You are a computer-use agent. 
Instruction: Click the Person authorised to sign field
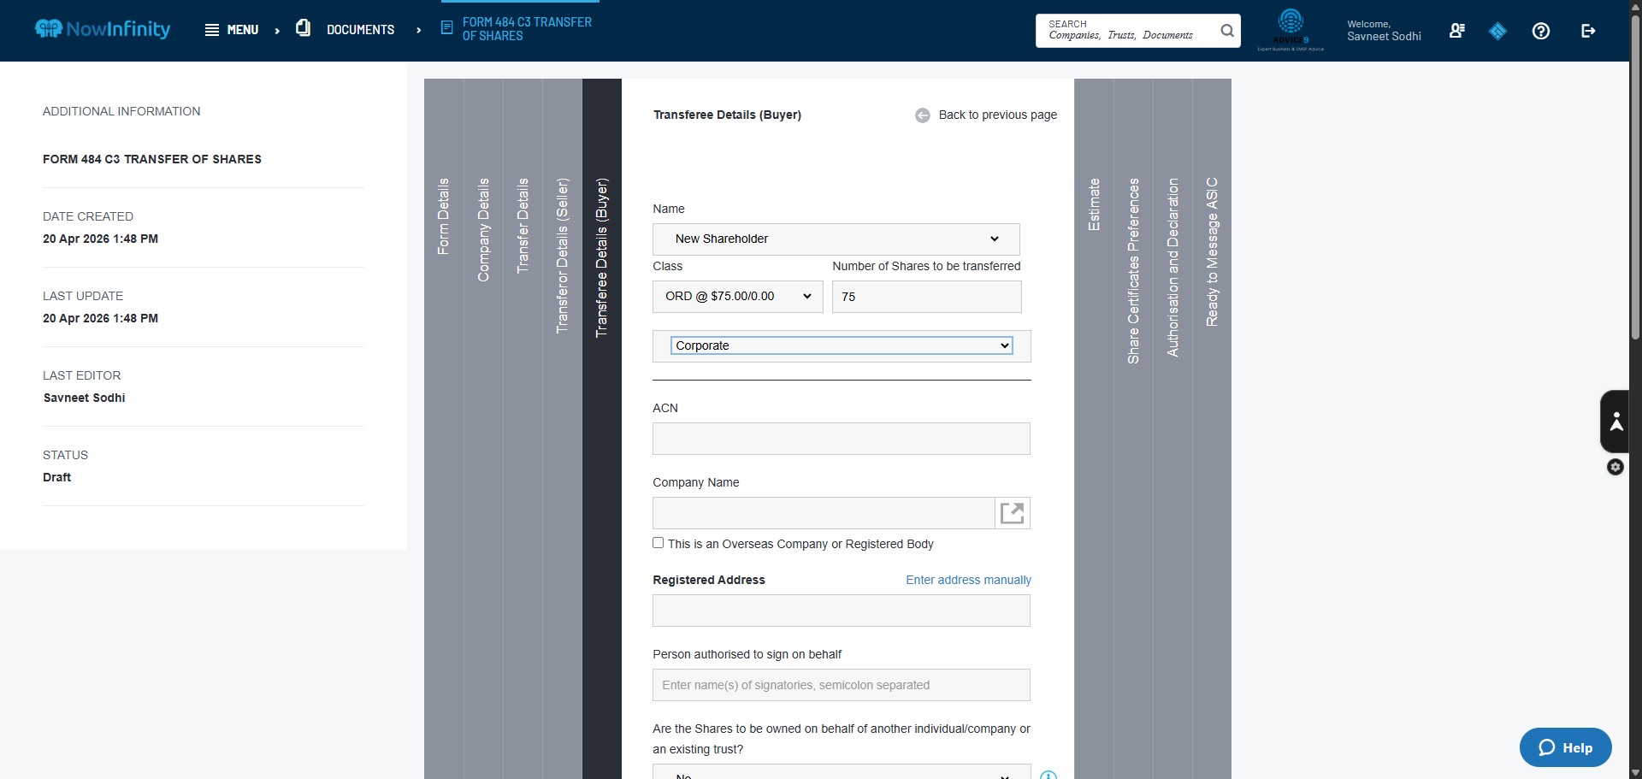click(841, 685)
